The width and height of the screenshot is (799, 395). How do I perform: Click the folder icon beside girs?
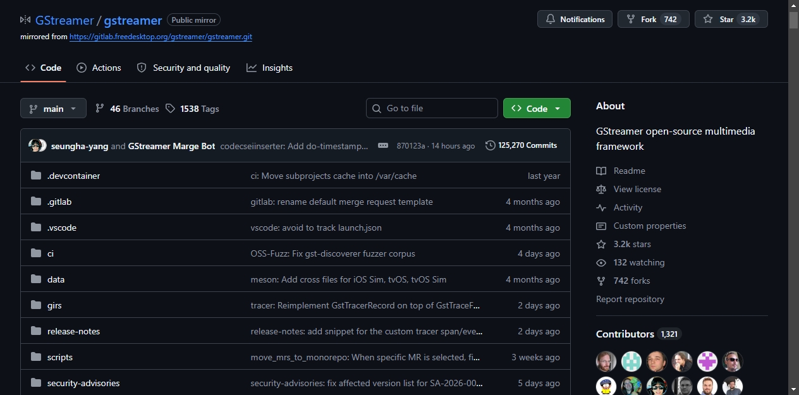tap(36, 305)
